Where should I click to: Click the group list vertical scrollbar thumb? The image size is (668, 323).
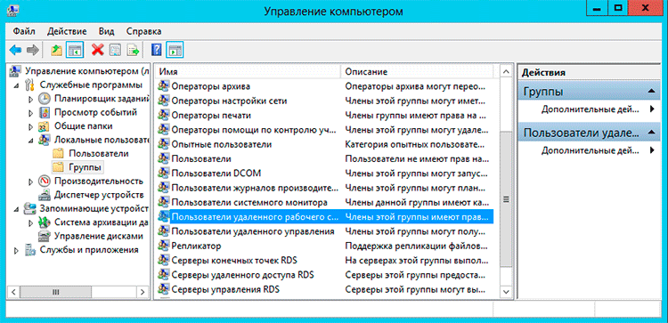[x=506, y=198]
